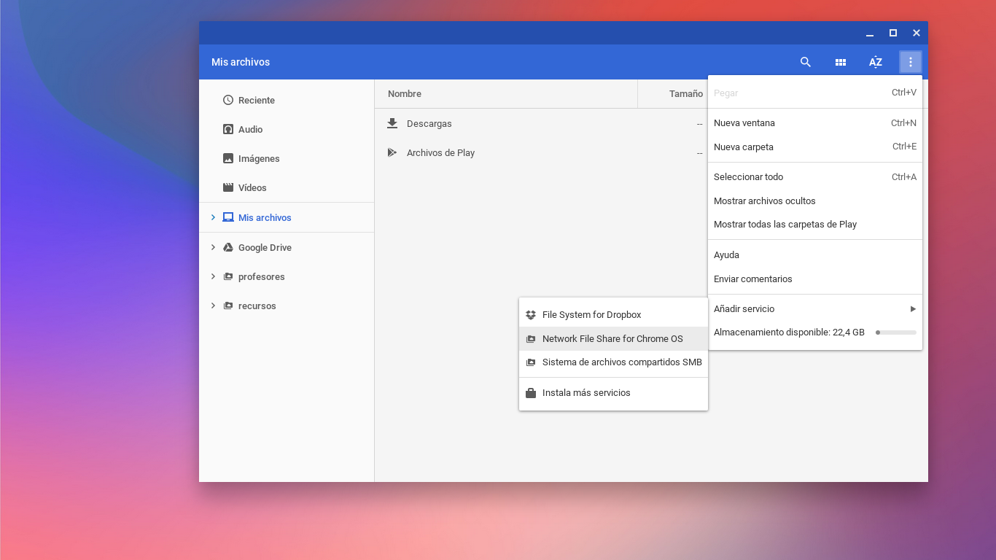The height and width of the screenshot is (560, 996).
Task: Click Instala más servicios
Action: pyautogui.click(x=586, y=392)
